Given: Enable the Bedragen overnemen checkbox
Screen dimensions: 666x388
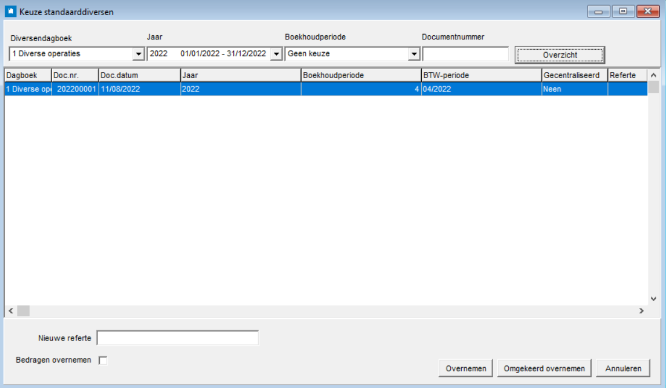Looking at the screenshot, I should 103,360.
